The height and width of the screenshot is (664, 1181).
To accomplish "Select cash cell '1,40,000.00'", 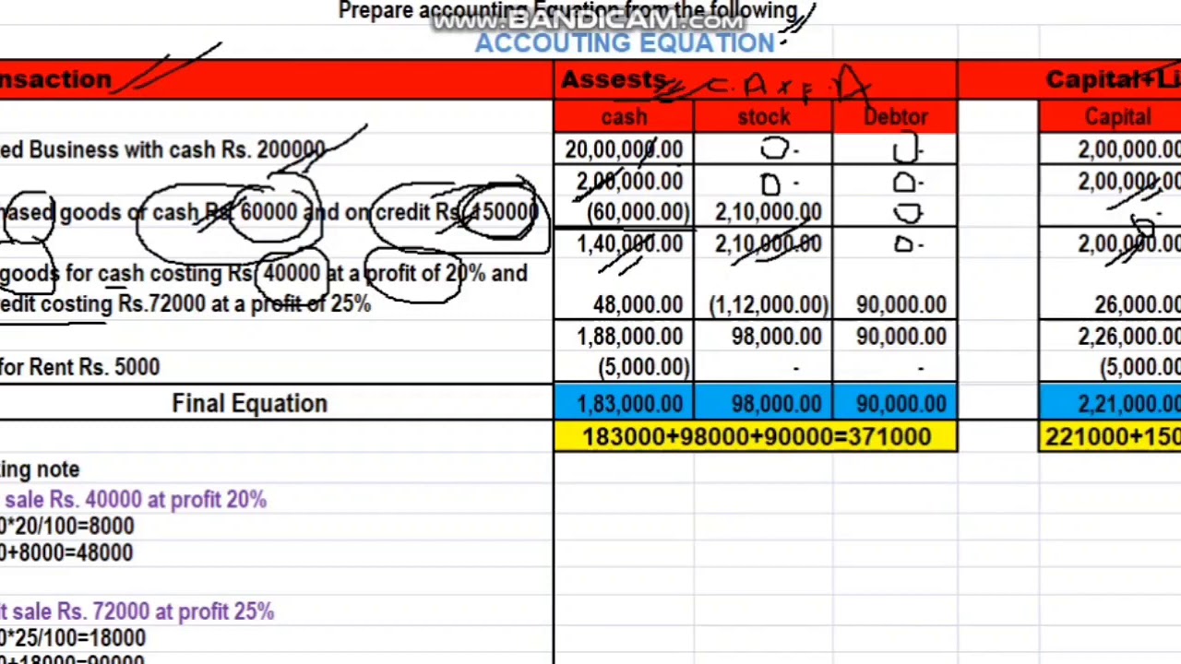I will [x=624, y=243].
